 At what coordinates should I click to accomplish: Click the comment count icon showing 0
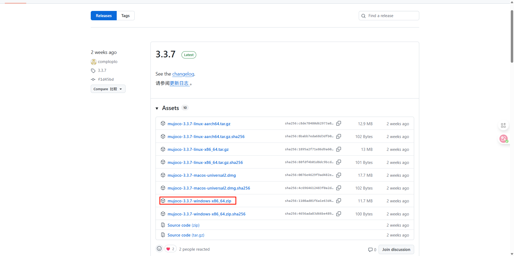(371, 250)
